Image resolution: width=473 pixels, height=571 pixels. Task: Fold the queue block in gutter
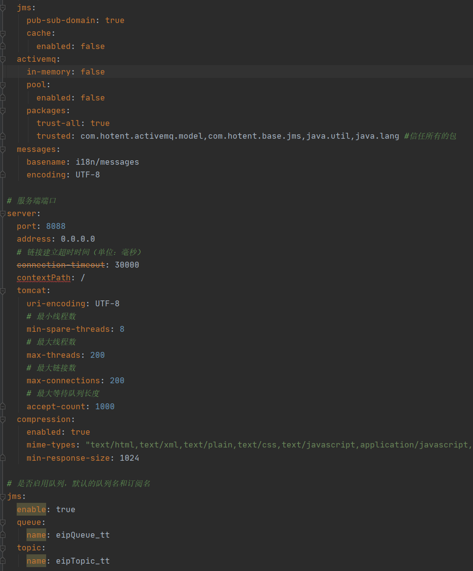pos(3,522)
